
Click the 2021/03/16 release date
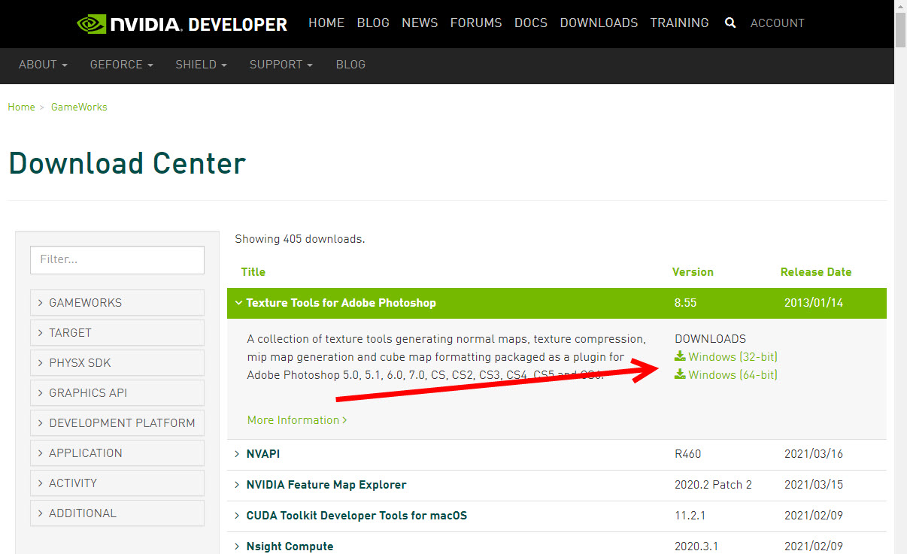point(814,454)
